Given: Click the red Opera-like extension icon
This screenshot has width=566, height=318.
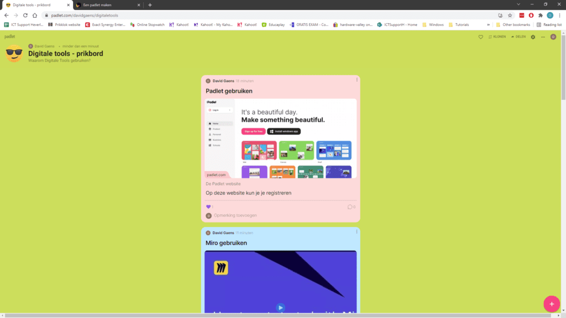Looking at the screenshot, I should pos(531,15).
